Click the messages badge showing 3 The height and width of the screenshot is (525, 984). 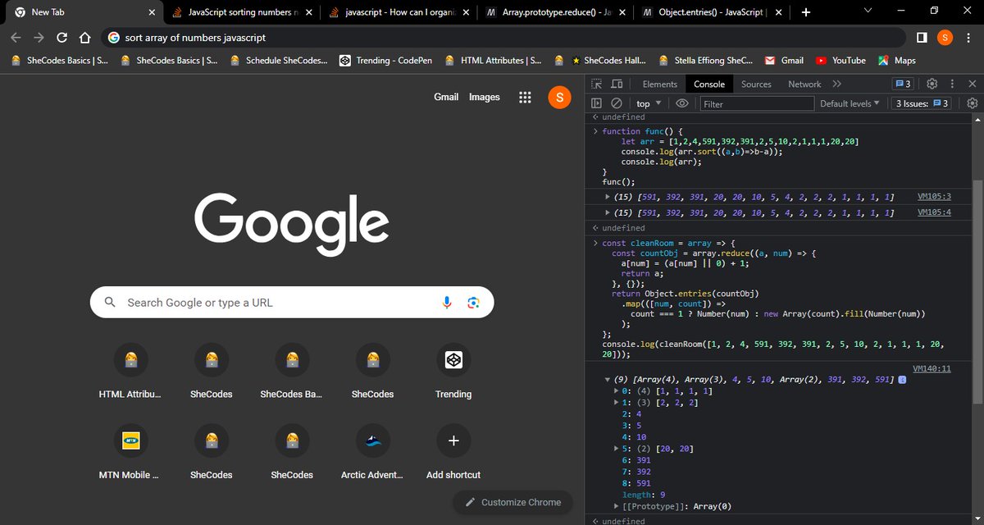click(x=903, y=84)
